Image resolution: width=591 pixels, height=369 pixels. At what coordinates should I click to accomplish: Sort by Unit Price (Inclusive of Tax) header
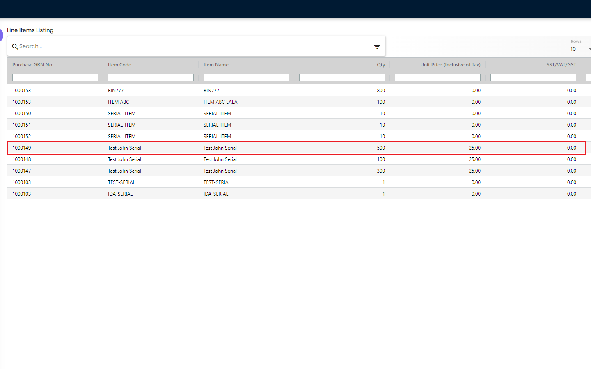[450, 65]
